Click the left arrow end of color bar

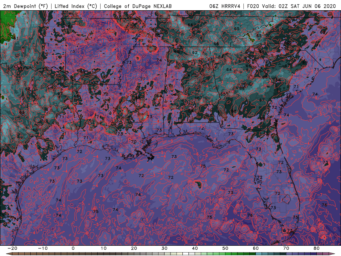pos(9,254)
